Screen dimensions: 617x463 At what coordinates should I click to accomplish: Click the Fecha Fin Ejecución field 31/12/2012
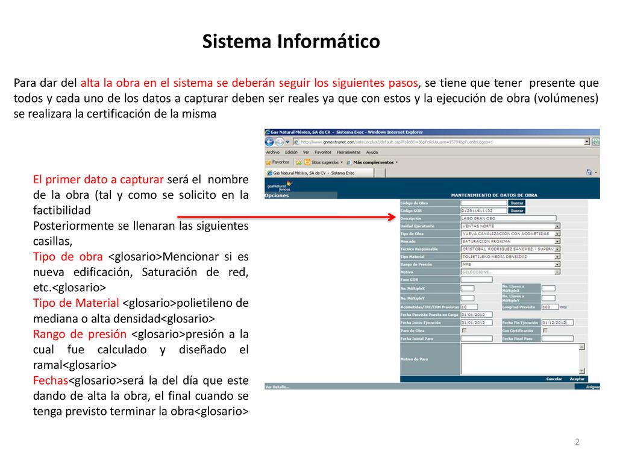click(557, 323)
